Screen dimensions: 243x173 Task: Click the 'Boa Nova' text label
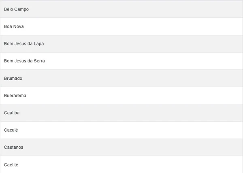click(x=14, y=26)
